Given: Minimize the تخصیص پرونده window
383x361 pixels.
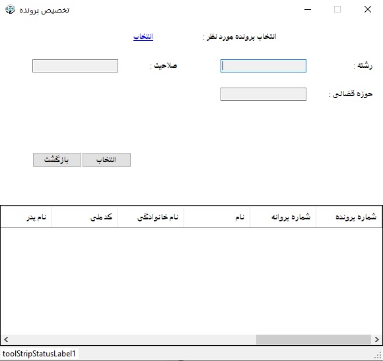Looking at the screenshot, I should [x=308, y=9].
